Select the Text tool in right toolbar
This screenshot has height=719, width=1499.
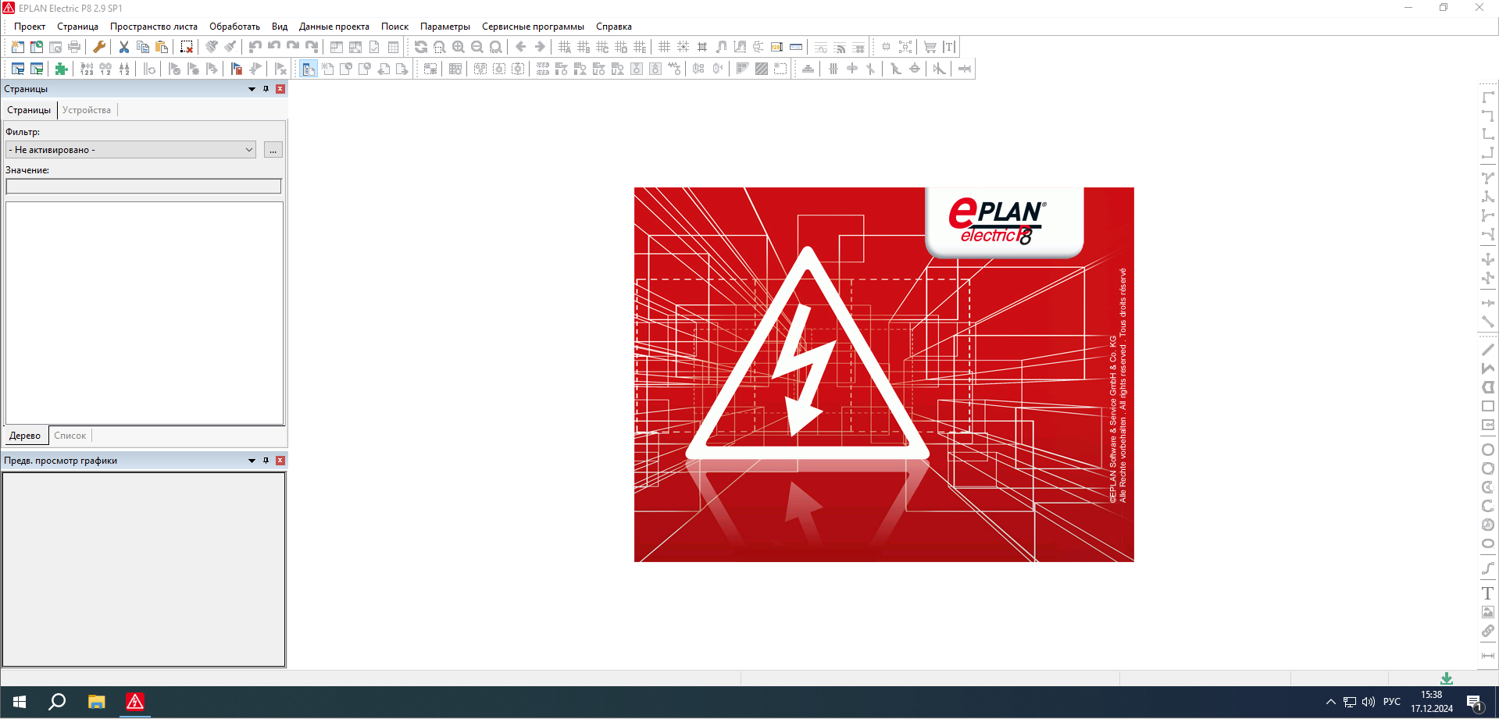(x=1487, y=593)
